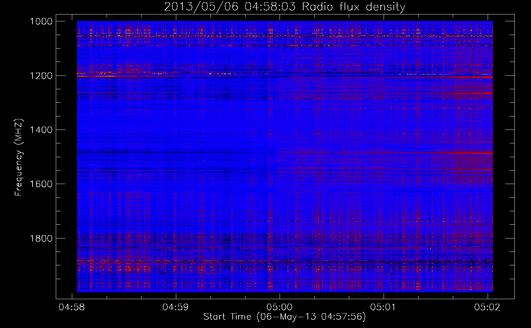
Task: Click the 1600 frequency tick label
Action: [x=41, y=184]
